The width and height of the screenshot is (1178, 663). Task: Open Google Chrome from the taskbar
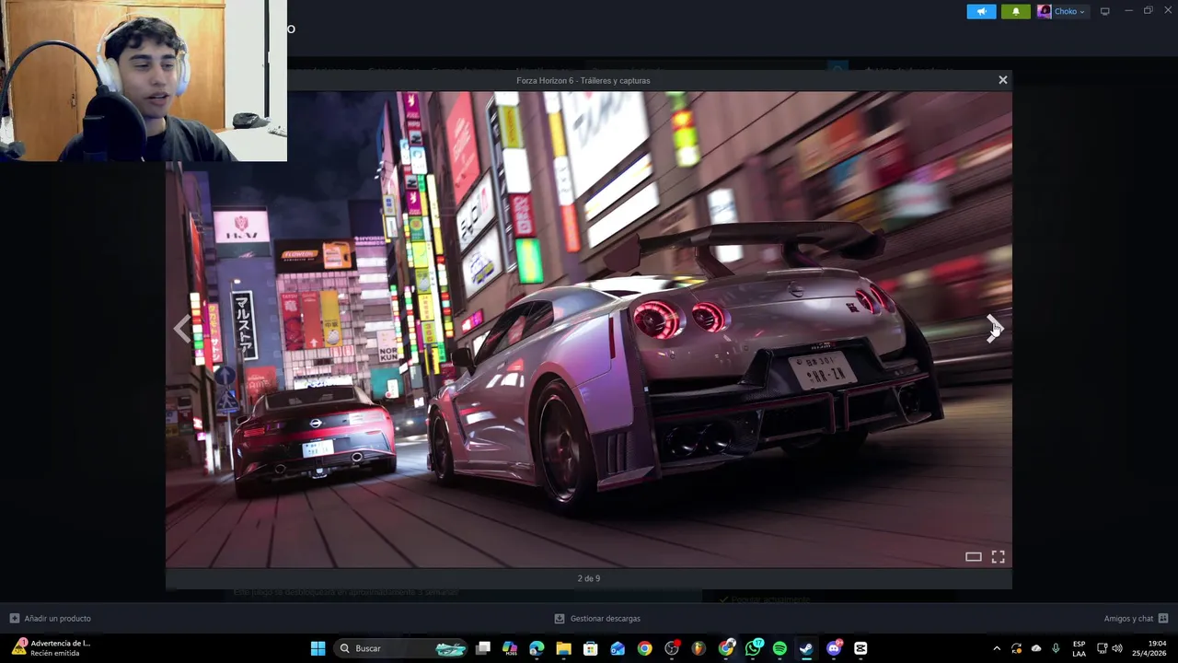pyautogui.click(x=644, y=648)
